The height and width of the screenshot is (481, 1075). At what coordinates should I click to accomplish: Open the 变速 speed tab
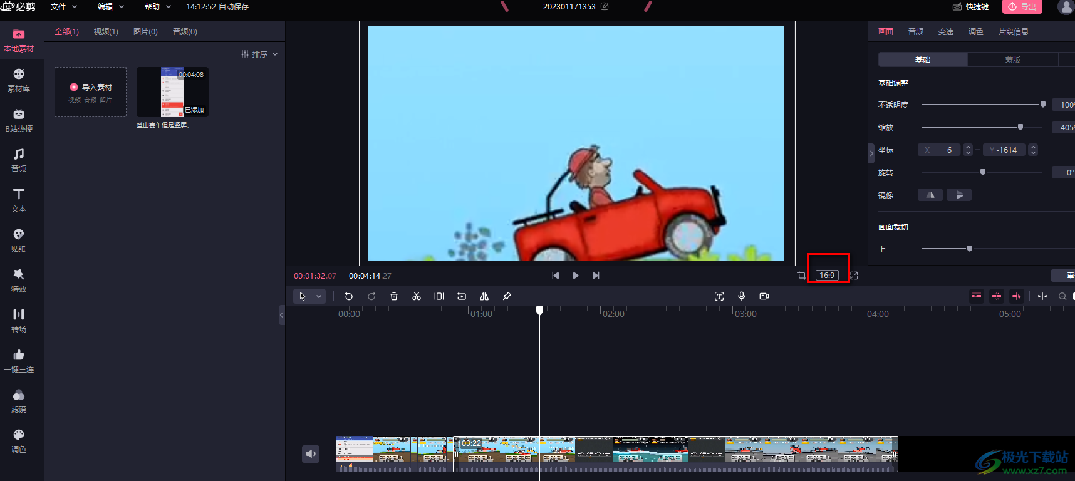pyautogui.click(x=946, y=31)
